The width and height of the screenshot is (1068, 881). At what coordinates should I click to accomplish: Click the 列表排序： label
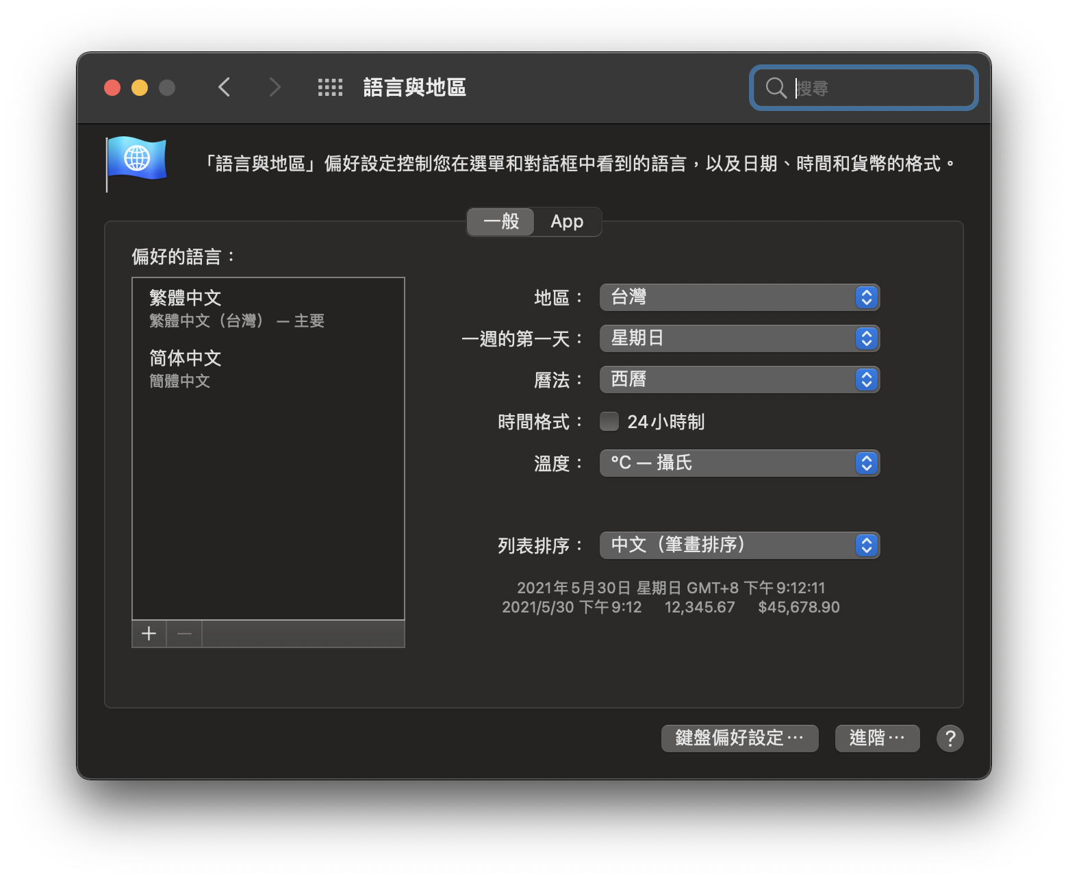click(x=541, y=546)
